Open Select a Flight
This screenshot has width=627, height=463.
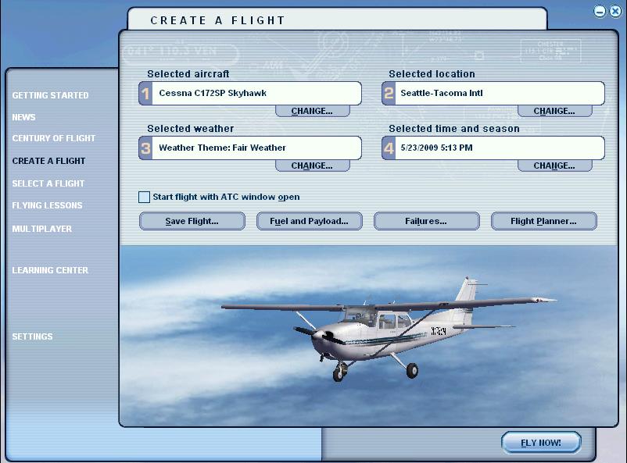coord(48,183)
